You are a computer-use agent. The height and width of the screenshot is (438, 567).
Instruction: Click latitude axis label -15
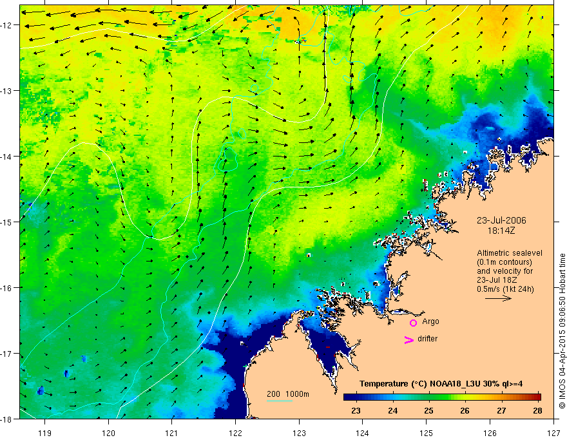(6, 222)
